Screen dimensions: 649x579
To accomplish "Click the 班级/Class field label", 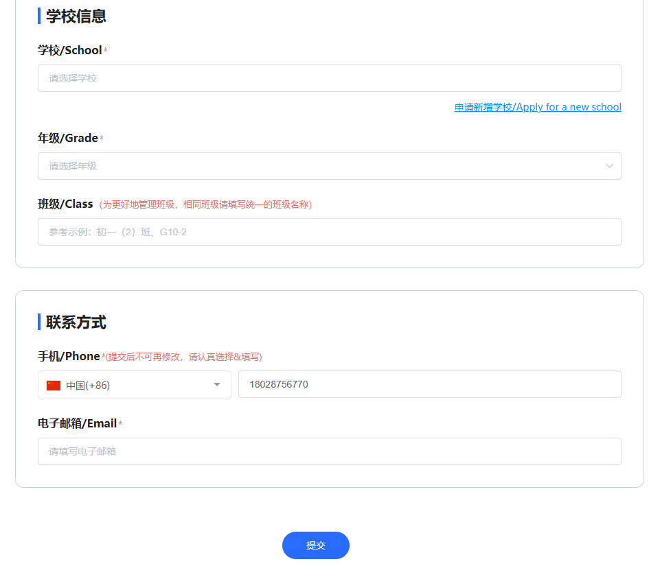I will 65,204.
